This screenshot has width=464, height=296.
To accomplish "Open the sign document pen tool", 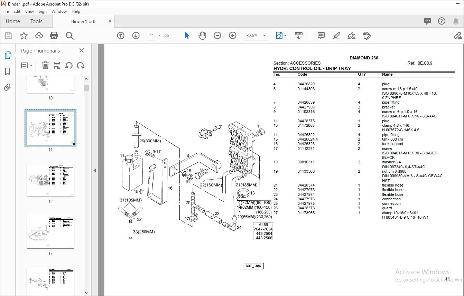I will click(351, 36).
